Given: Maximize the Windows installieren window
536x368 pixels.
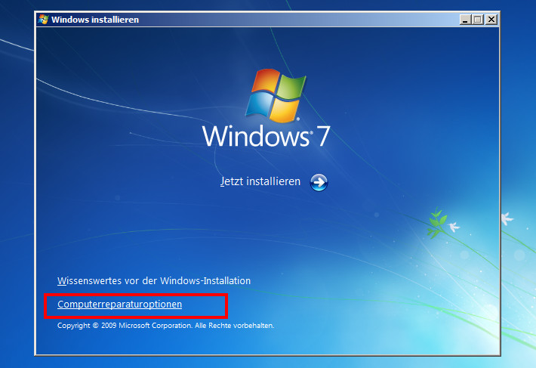Looking at the screenshot, I should coord(478,20).
